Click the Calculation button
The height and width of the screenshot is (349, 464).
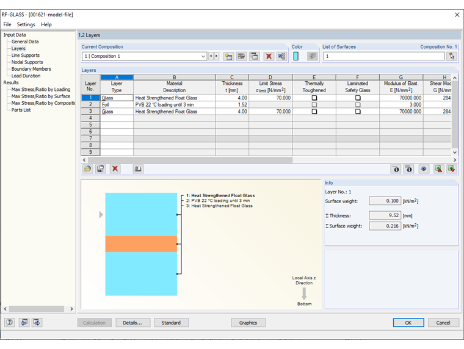[94, 323]
